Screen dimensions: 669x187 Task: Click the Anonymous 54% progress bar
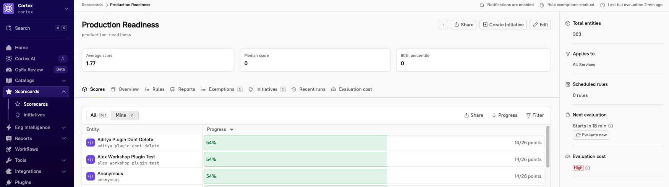coord(374,176)
